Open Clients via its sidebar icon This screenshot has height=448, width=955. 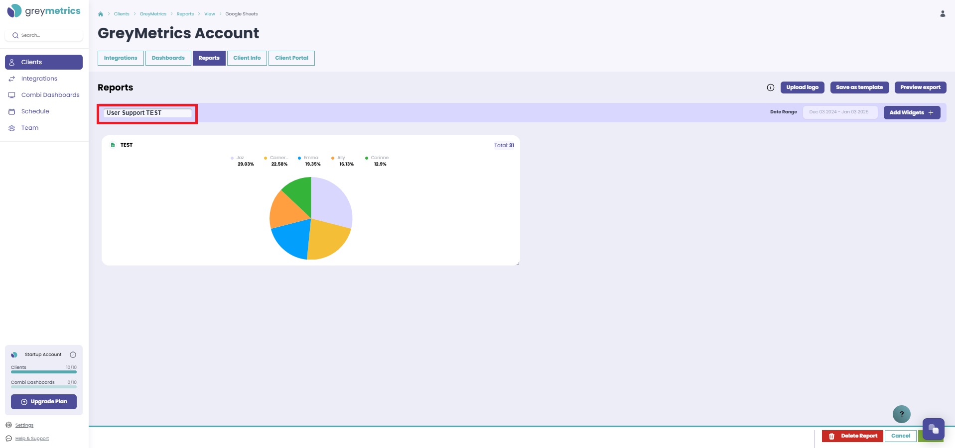pyautogui.click(x=12, y=62)
